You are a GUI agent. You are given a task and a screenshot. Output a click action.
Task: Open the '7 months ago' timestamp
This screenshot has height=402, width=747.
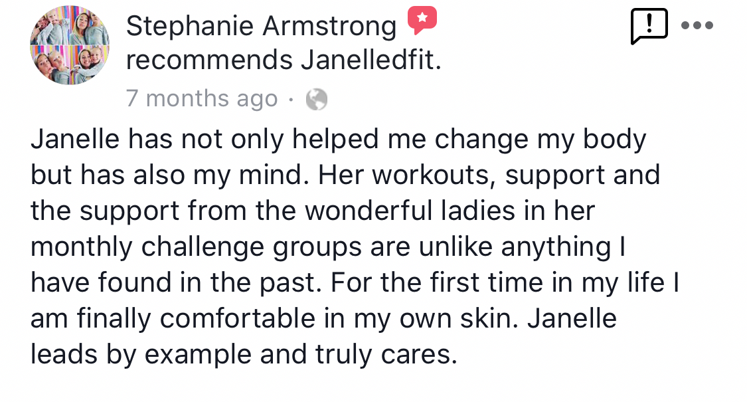point(202,99)
